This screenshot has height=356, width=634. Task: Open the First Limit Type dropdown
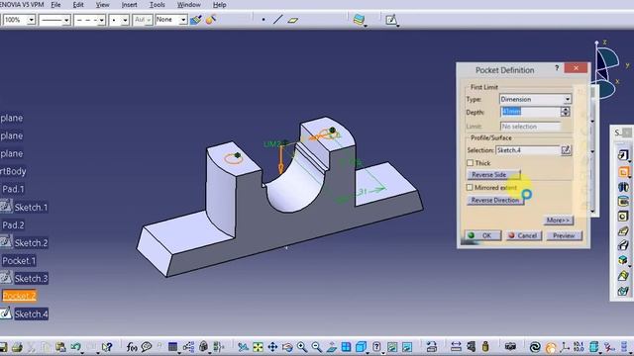pos(568,99)
